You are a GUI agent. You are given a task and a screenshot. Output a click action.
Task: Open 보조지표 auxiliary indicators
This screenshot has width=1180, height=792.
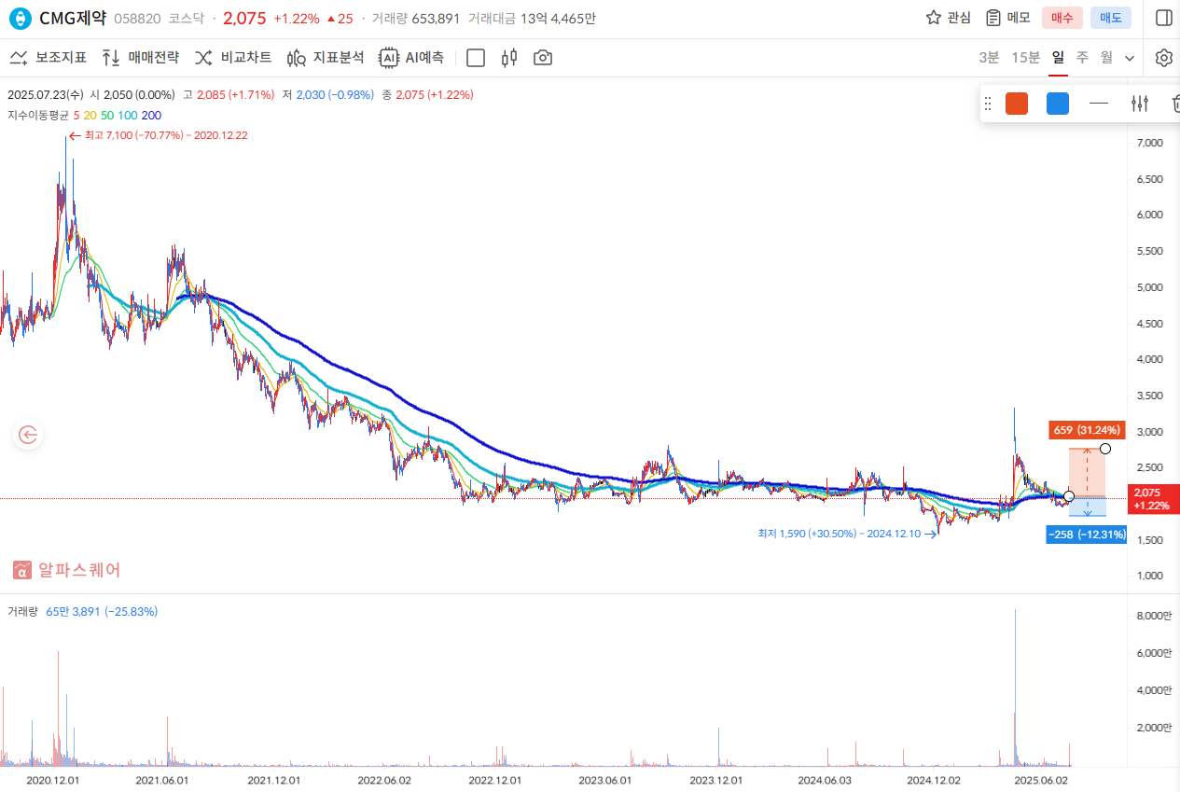48,58
